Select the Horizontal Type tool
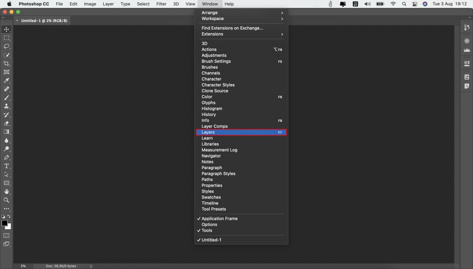The image size is (473, 269). (x=6, y=166)
